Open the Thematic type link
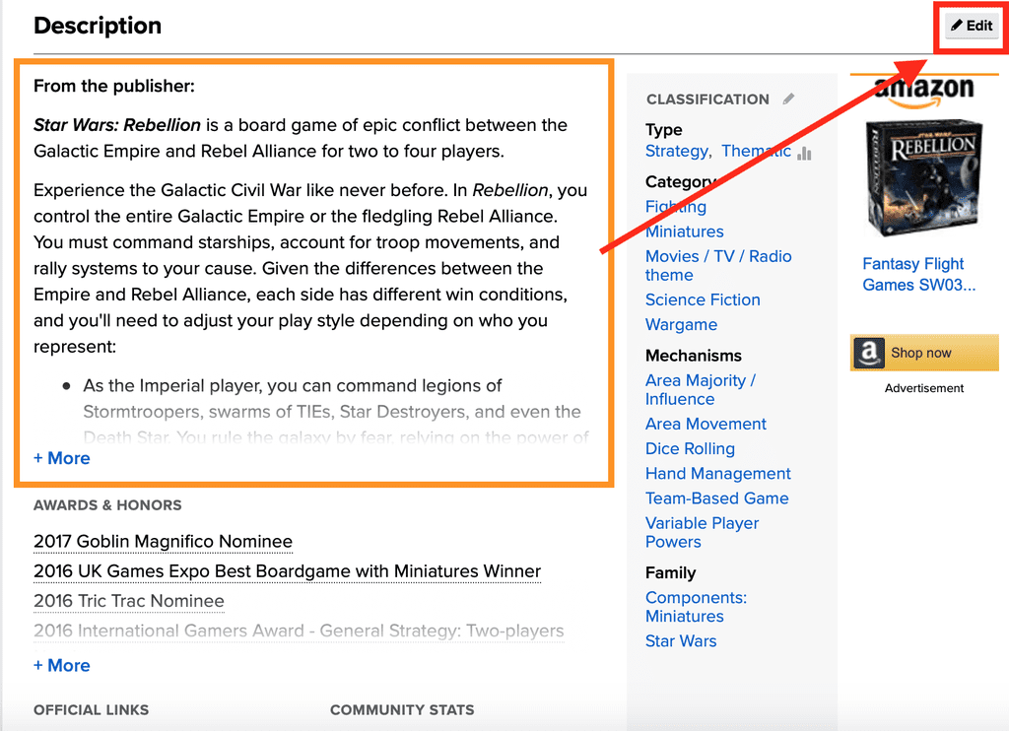1009x731 pixels. [756, 151]
